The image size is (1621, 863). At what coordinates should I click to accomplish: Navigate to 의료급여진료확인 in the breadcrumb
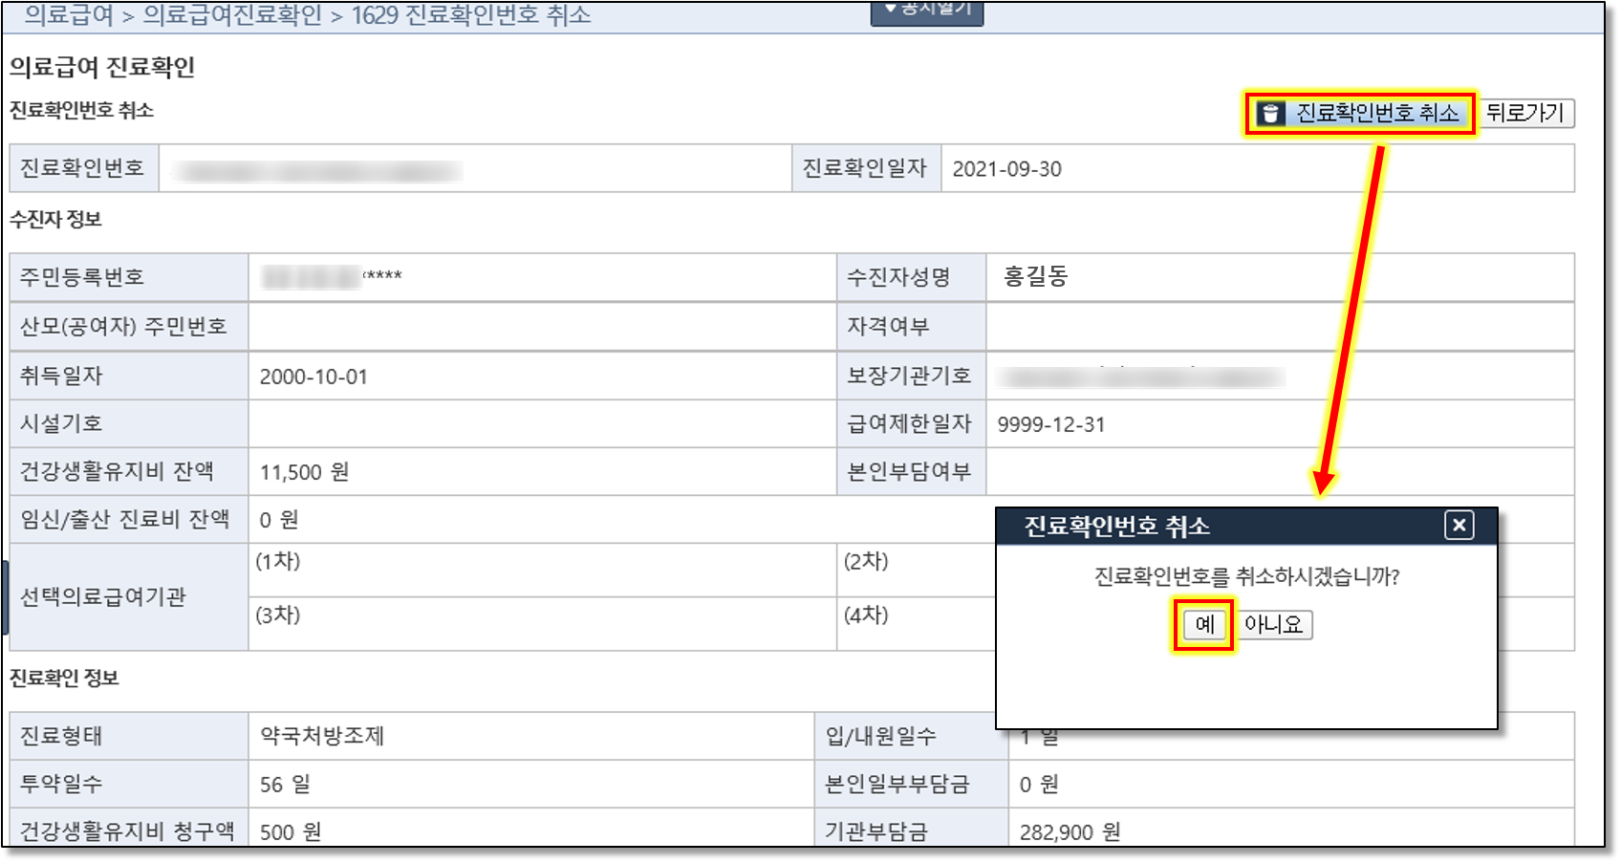[232, 15]
